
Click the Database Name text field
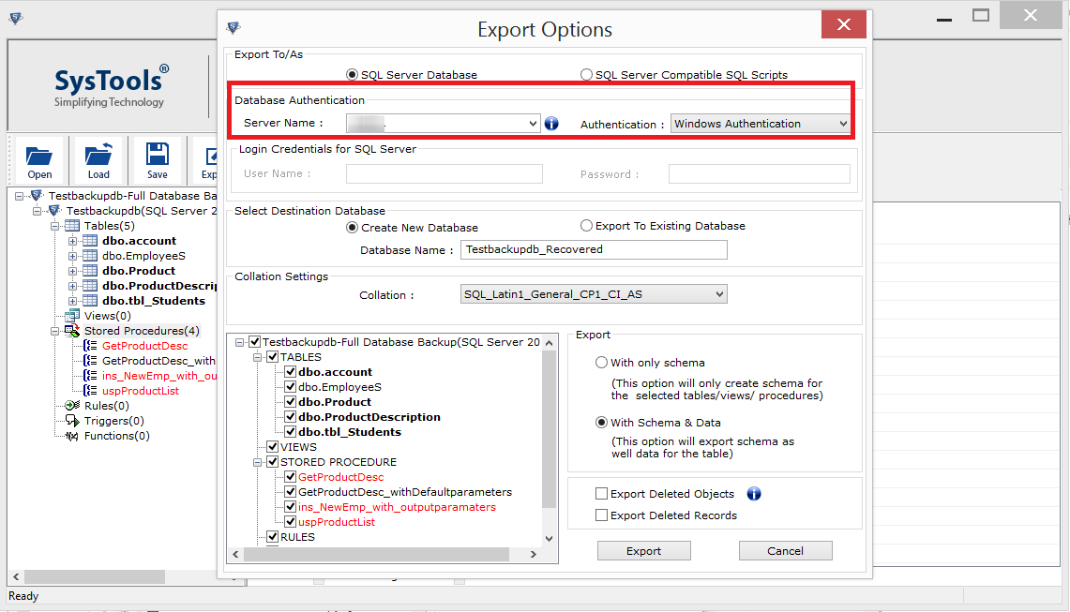click(x=594, y=249)
